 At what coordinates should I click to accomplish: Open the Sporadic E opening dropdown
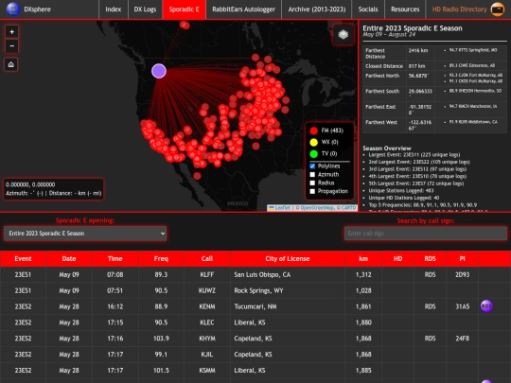click(x=85, y=234)
